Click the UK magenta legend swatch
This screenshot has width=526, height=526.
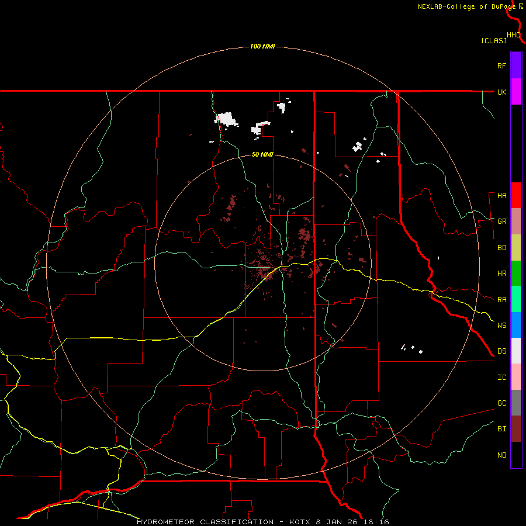[516, 92]
